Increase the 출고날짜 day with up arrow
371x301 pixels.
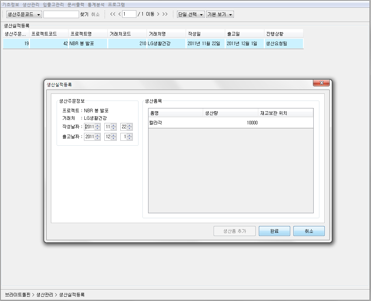129,135
